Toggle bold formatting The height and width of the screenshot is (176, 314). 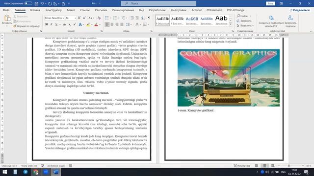click(x=47, y=24)
